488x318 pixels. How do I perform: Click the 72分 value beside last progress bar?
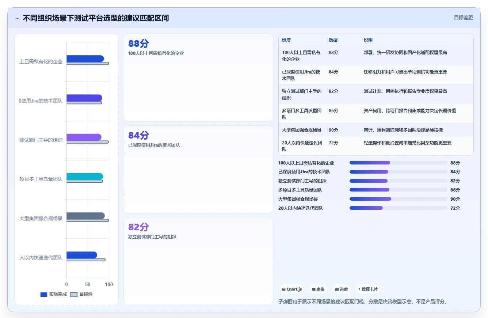[455, 208]
